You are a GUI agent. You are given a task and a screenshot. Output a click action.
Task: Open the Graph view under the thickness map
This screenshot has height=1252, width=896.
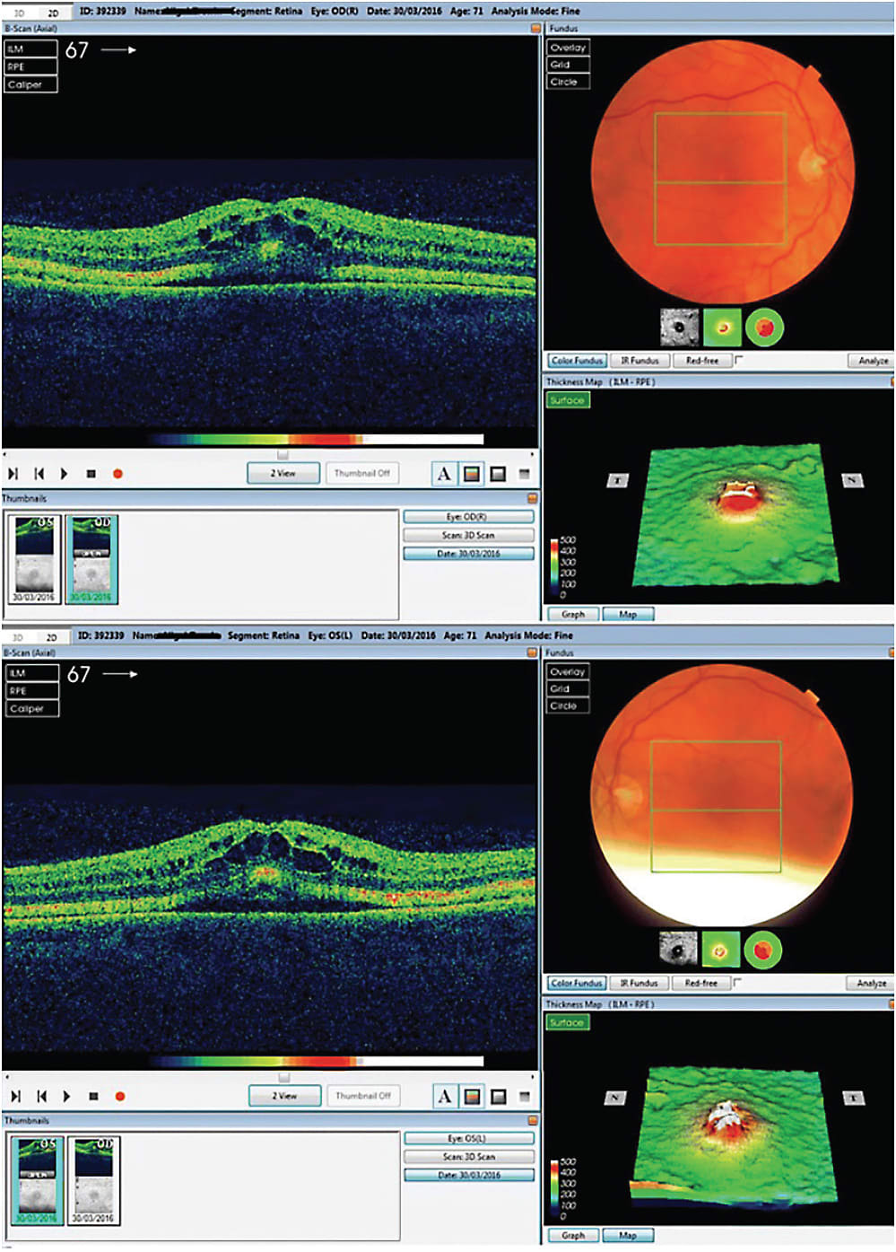pyautogui.click(x=573, y=614)
